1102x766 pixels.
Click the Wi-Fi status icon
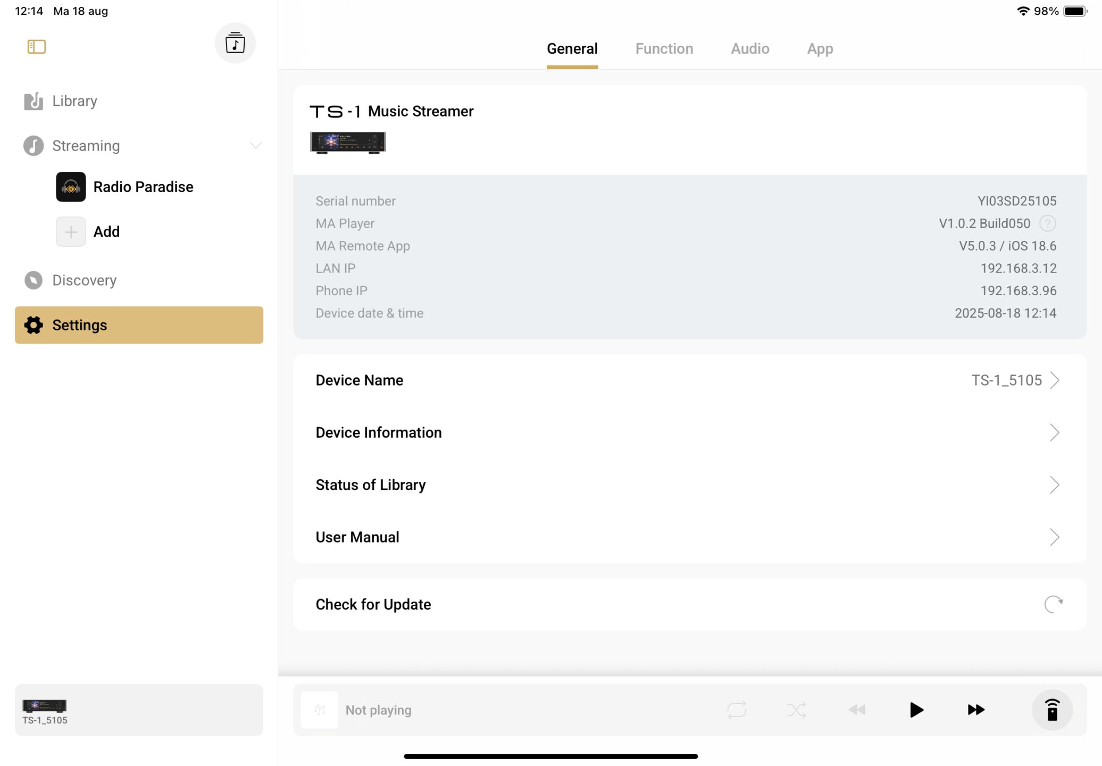pos(1023,11)
